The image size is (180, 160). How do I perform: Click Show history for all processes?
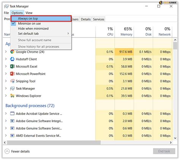click(41, 47)
